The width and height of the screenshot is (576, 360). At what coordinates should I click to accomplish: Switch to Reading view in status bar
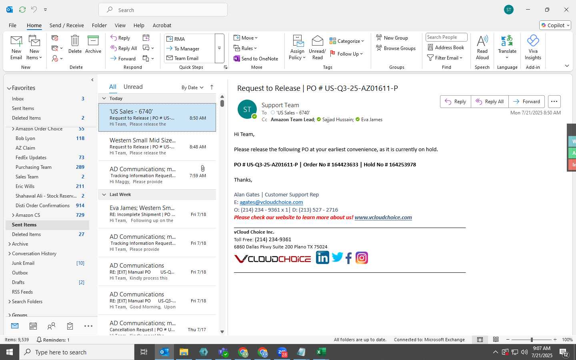(496, 340)
